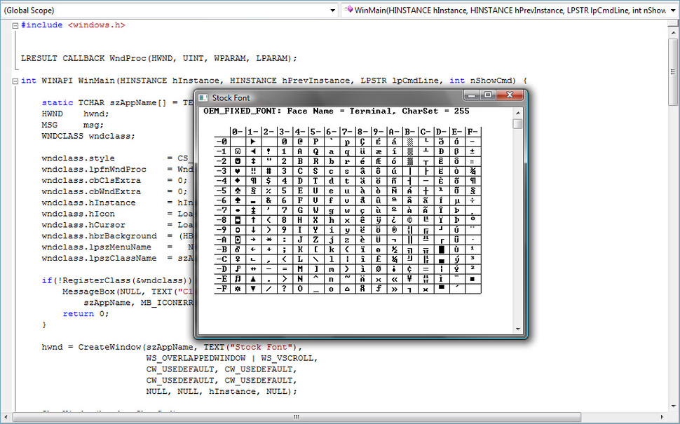
Task: Collapse the WinMain function outline toggle
Action: 15,81
